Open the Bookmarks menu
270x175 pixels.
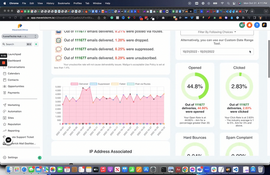click(x=64, y=3)
